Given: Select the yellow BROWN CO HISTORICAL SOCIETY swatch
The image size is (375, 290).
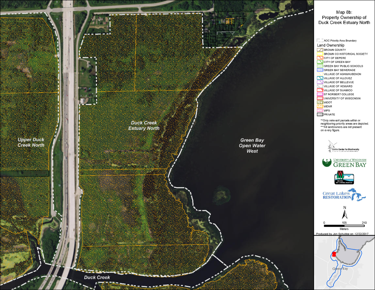Looking at the screenshot, I should (320, 54).
